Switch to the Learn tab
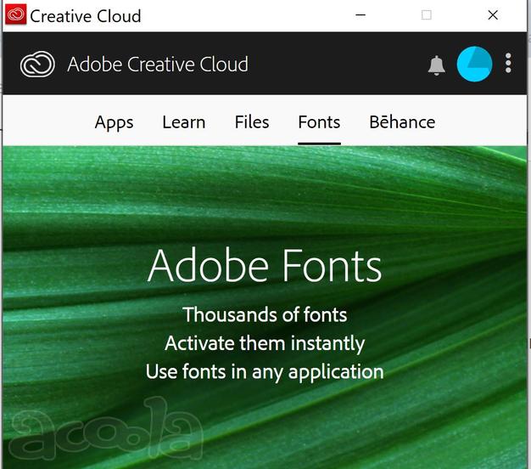The width and height of the screenshot is (531, 469). click(184, 122)
